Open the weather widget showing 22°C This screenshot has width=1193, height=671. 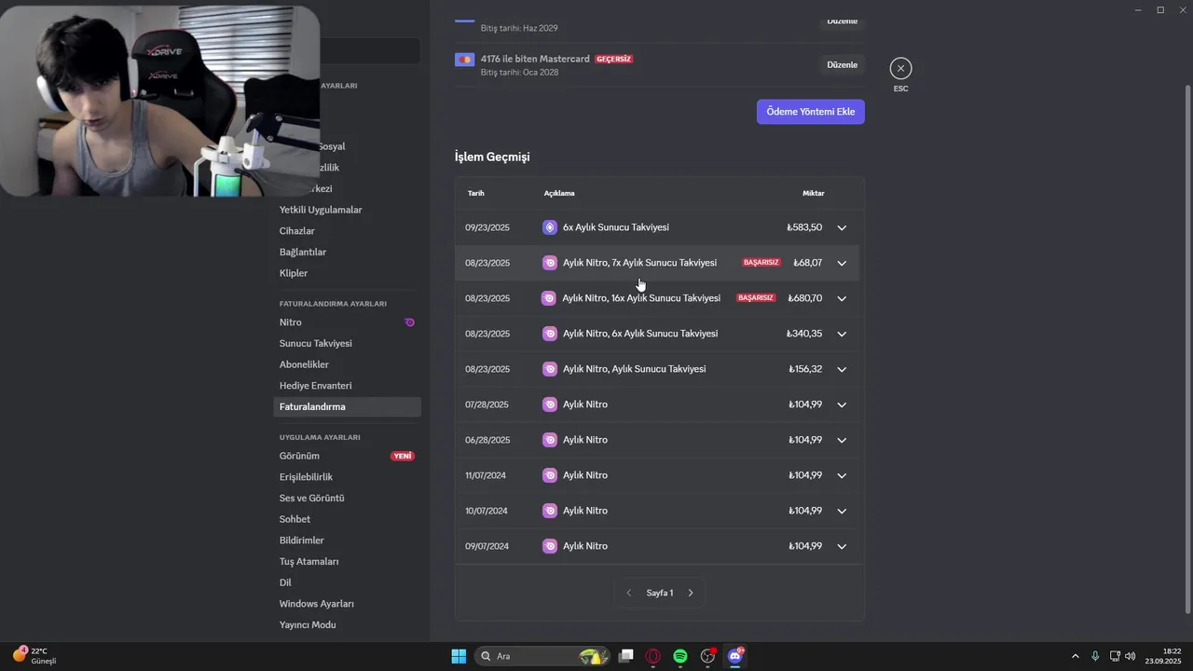coord(34,655)
